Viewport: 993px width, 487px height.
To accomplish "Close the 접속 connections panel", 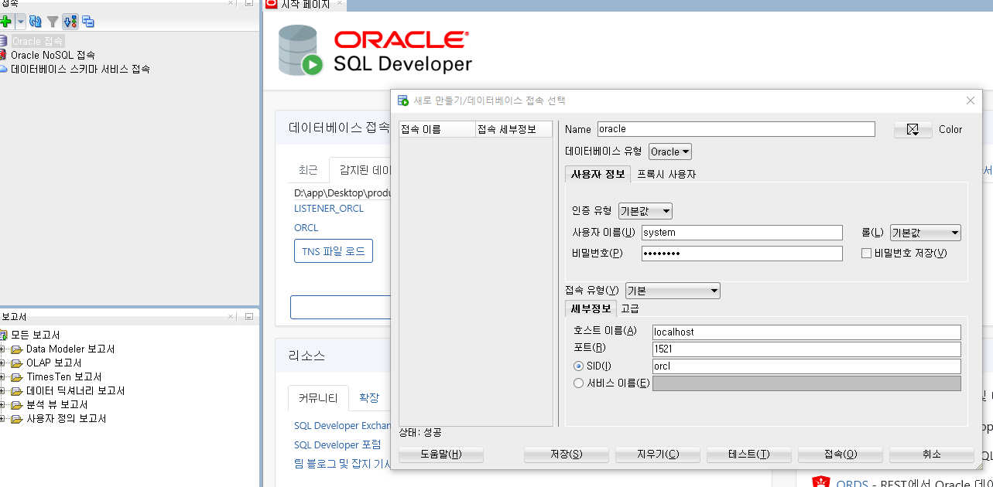I will (231, 3).
